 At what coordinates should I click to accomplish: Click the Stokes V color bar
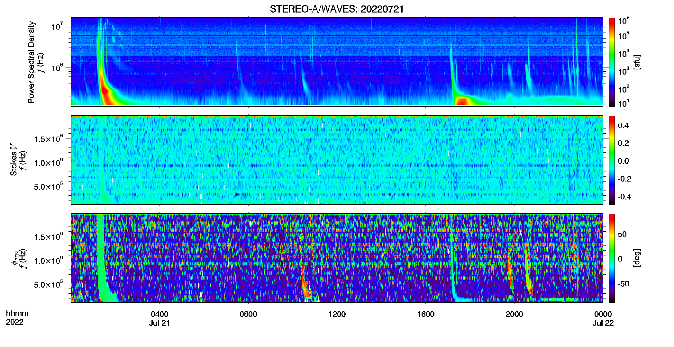pos(612,160)
